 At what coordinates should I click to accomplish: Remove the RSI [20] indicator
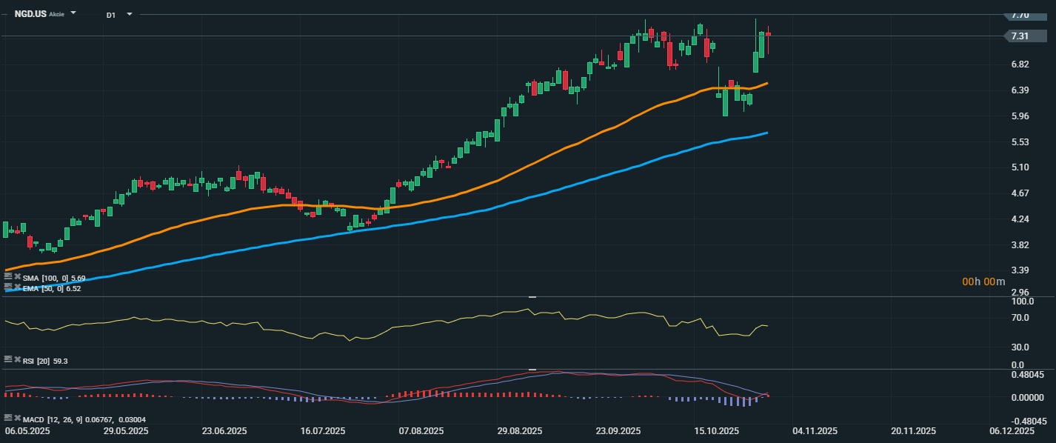pos(17,359)
